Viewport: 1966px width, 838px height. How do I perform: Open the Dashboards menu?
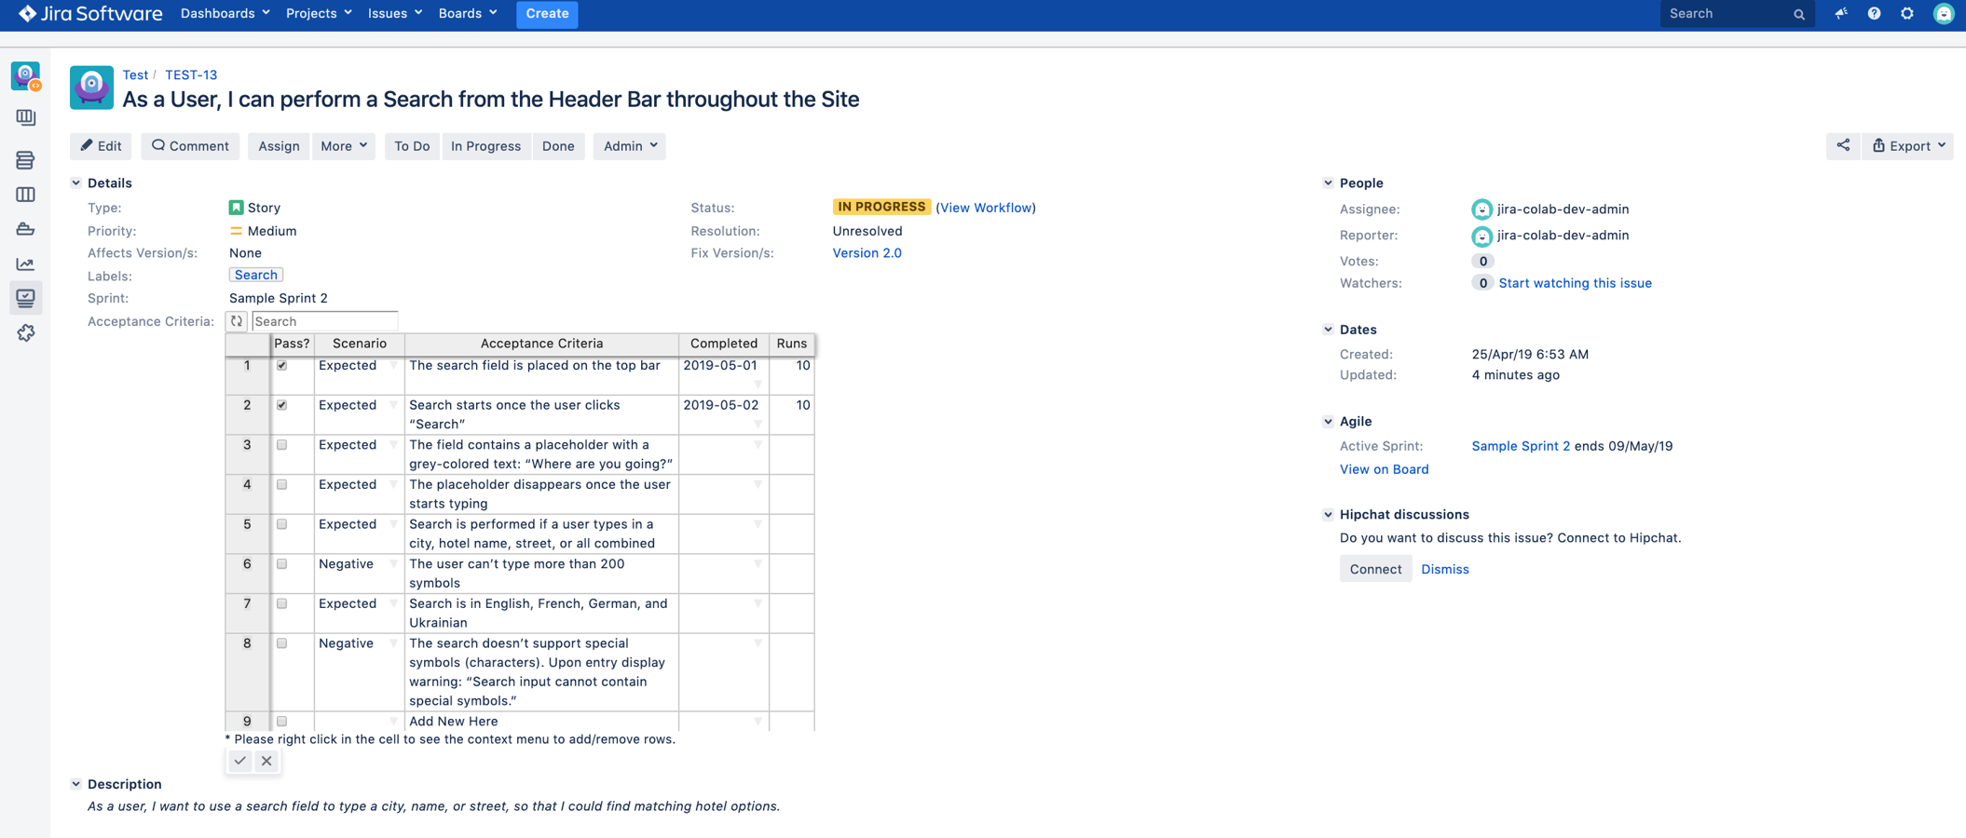pos(225,13)
